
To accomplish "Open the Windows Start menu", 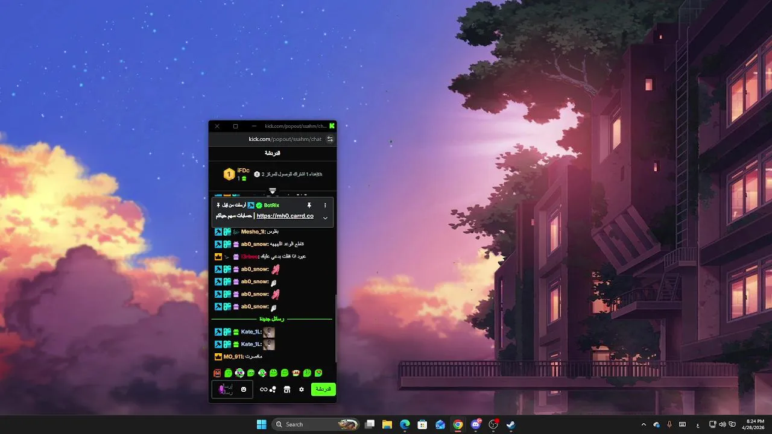I will pyautogui.click(x=261, y=424).
